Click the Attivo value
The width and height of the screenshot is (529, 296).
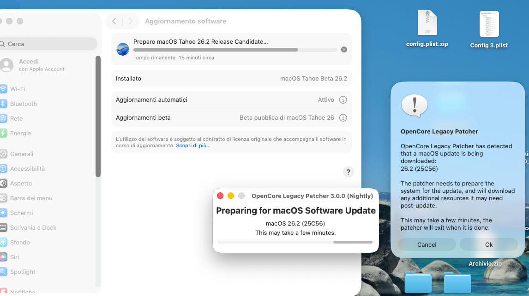pos(326,99)
